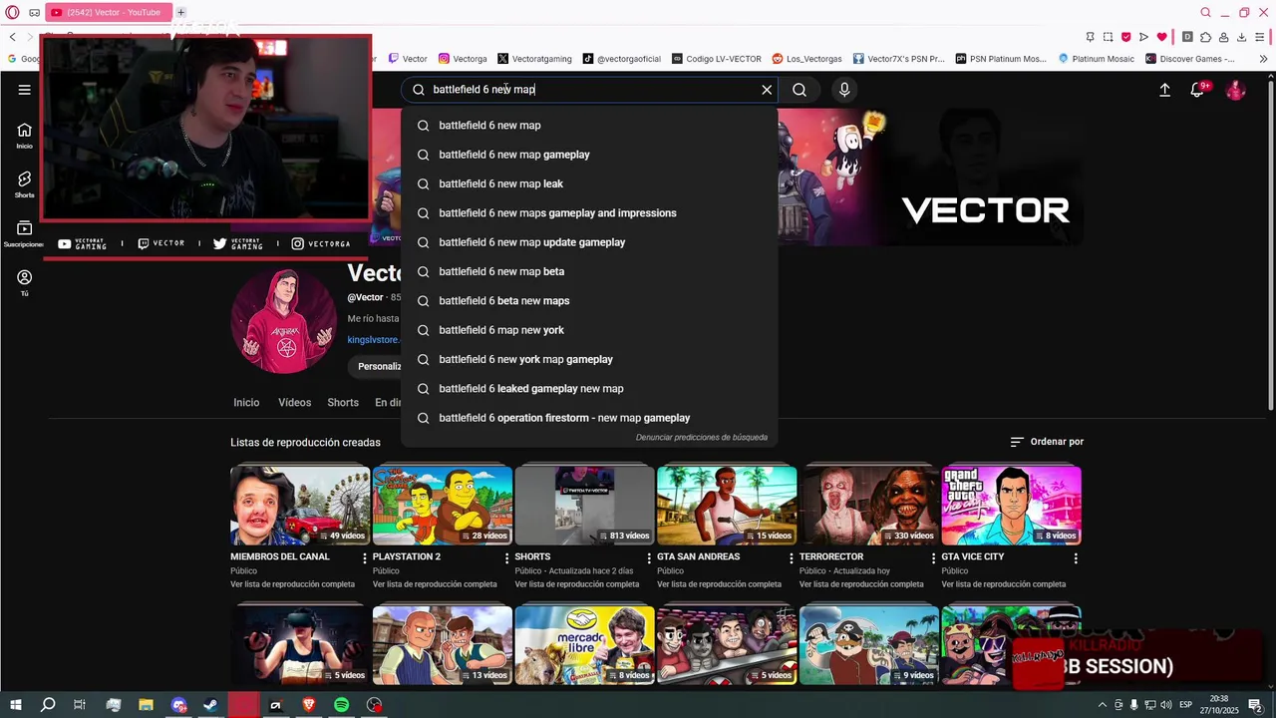The height and width of the screenshot is (718, 1276).
Task: Open Steam from the taskbar
Action: pos(210,705)
